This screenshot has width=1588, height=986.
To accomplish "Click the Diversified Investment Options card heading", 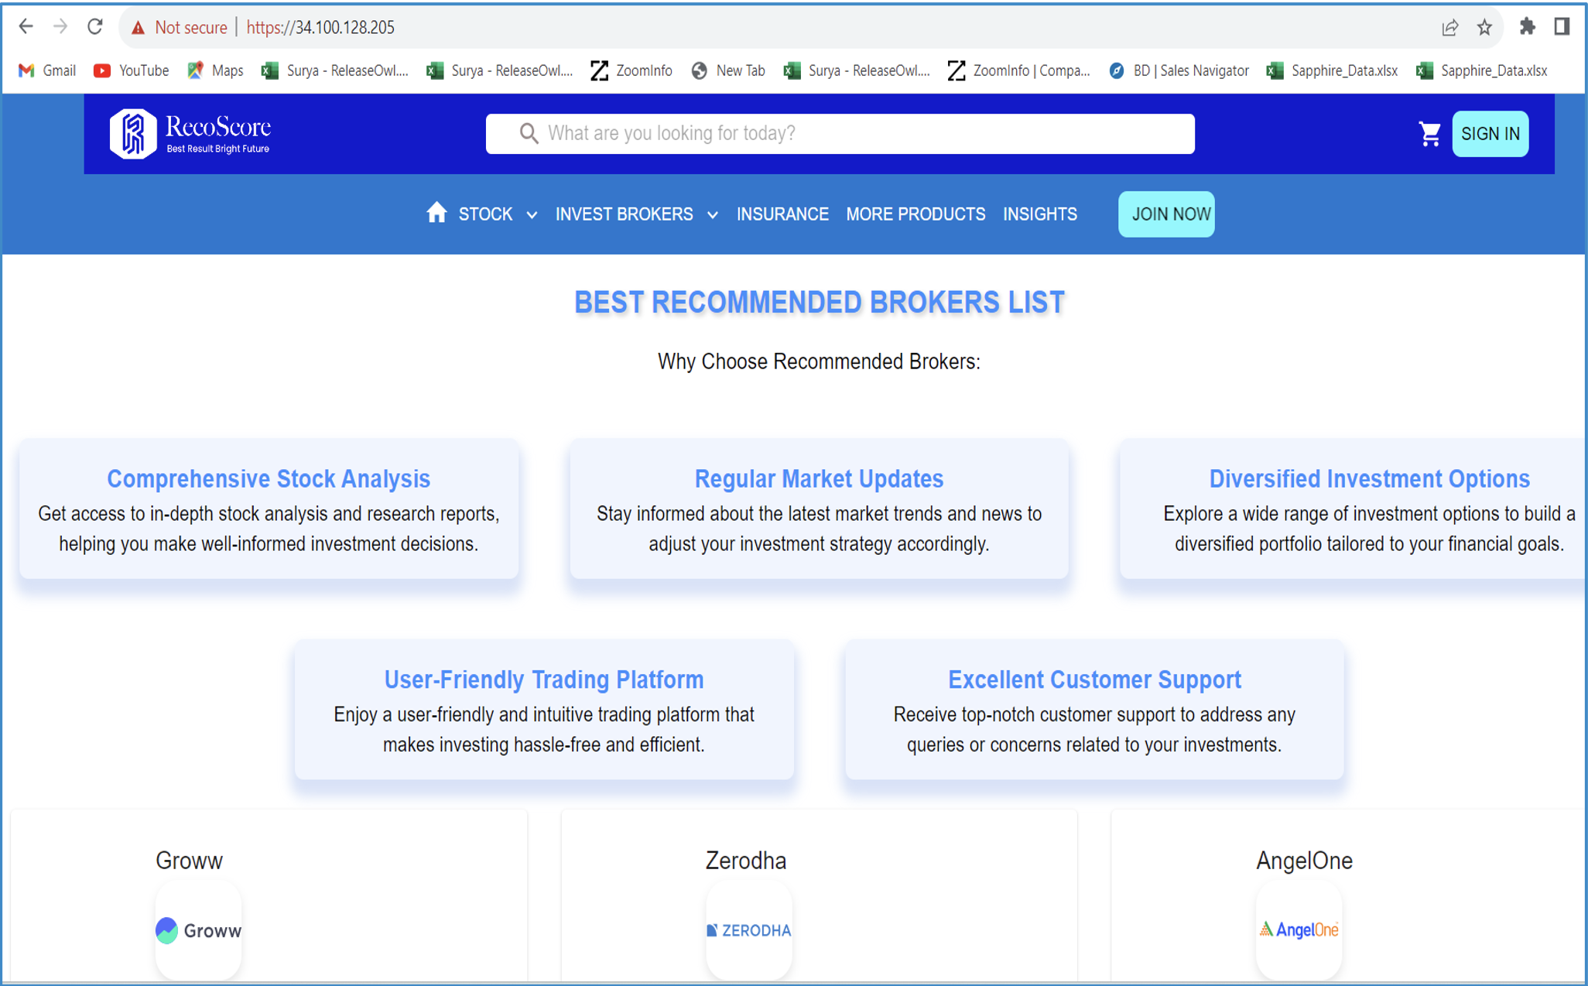I will tap(1369, 479).
